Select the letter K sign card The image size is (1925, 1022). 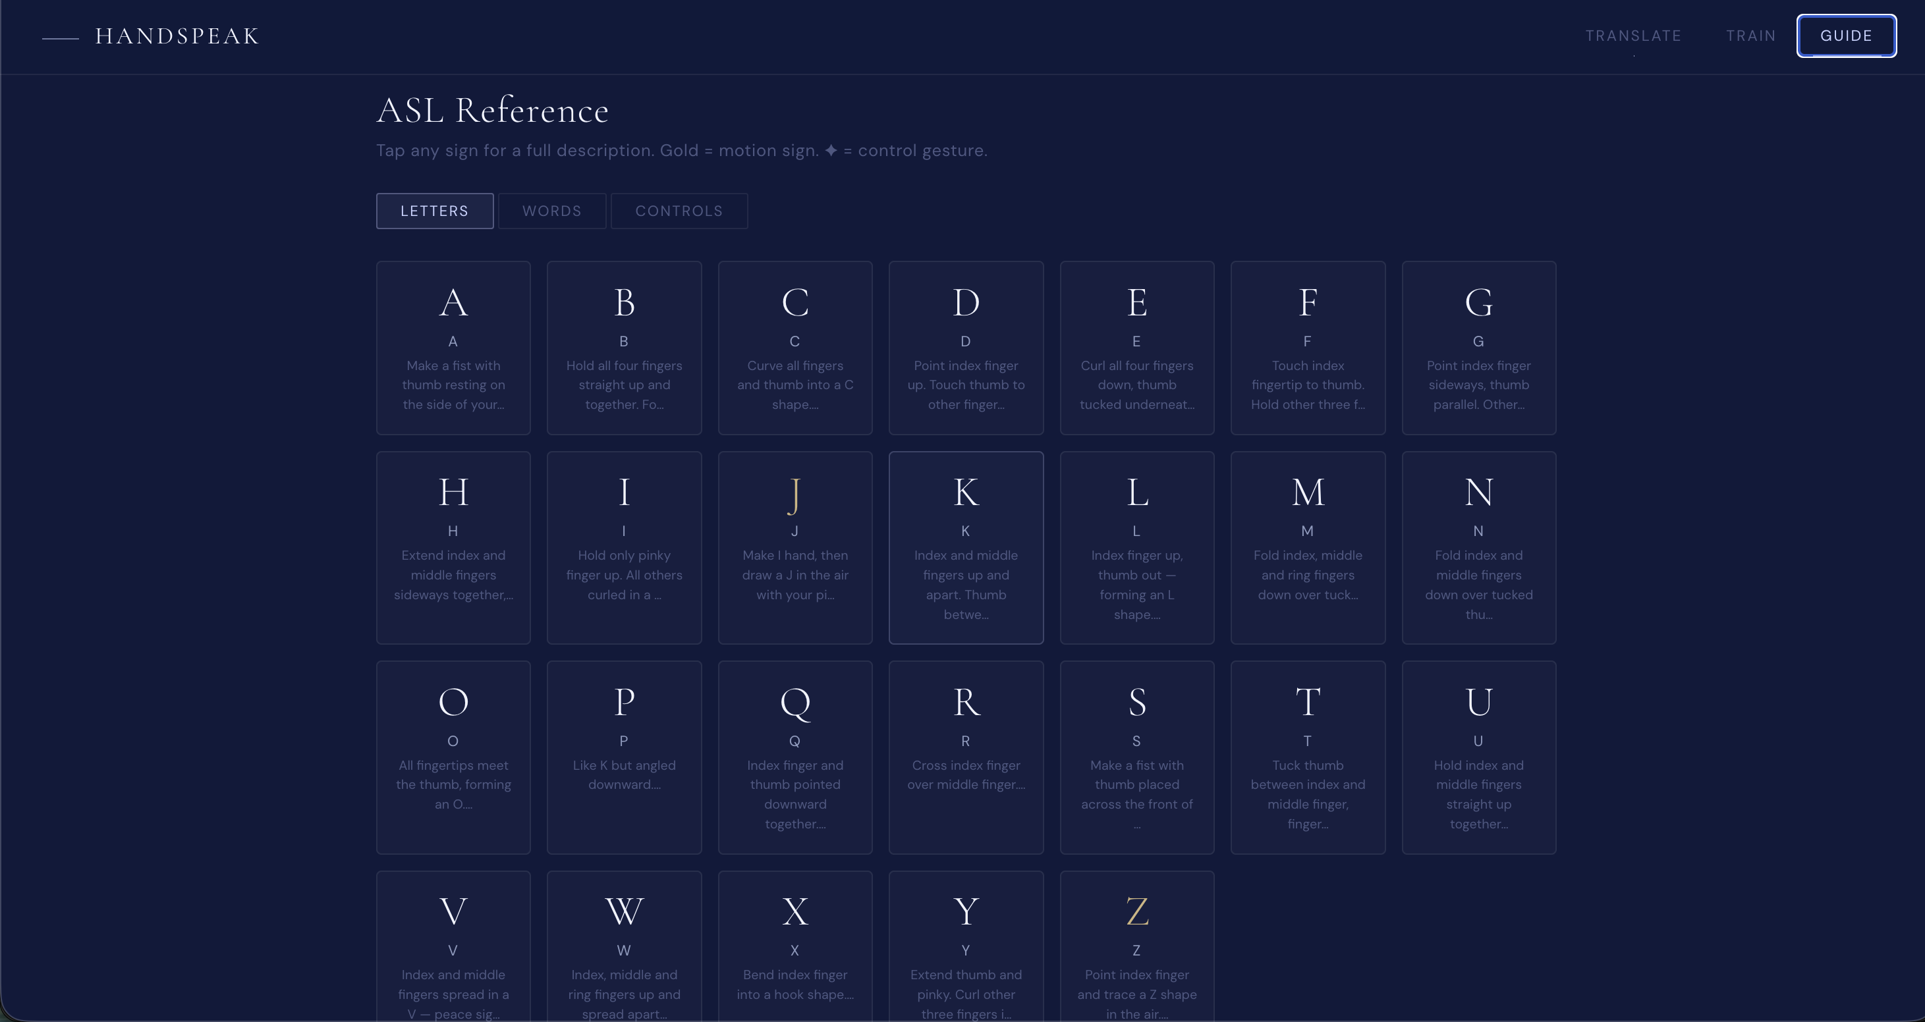tap(966, 547)
